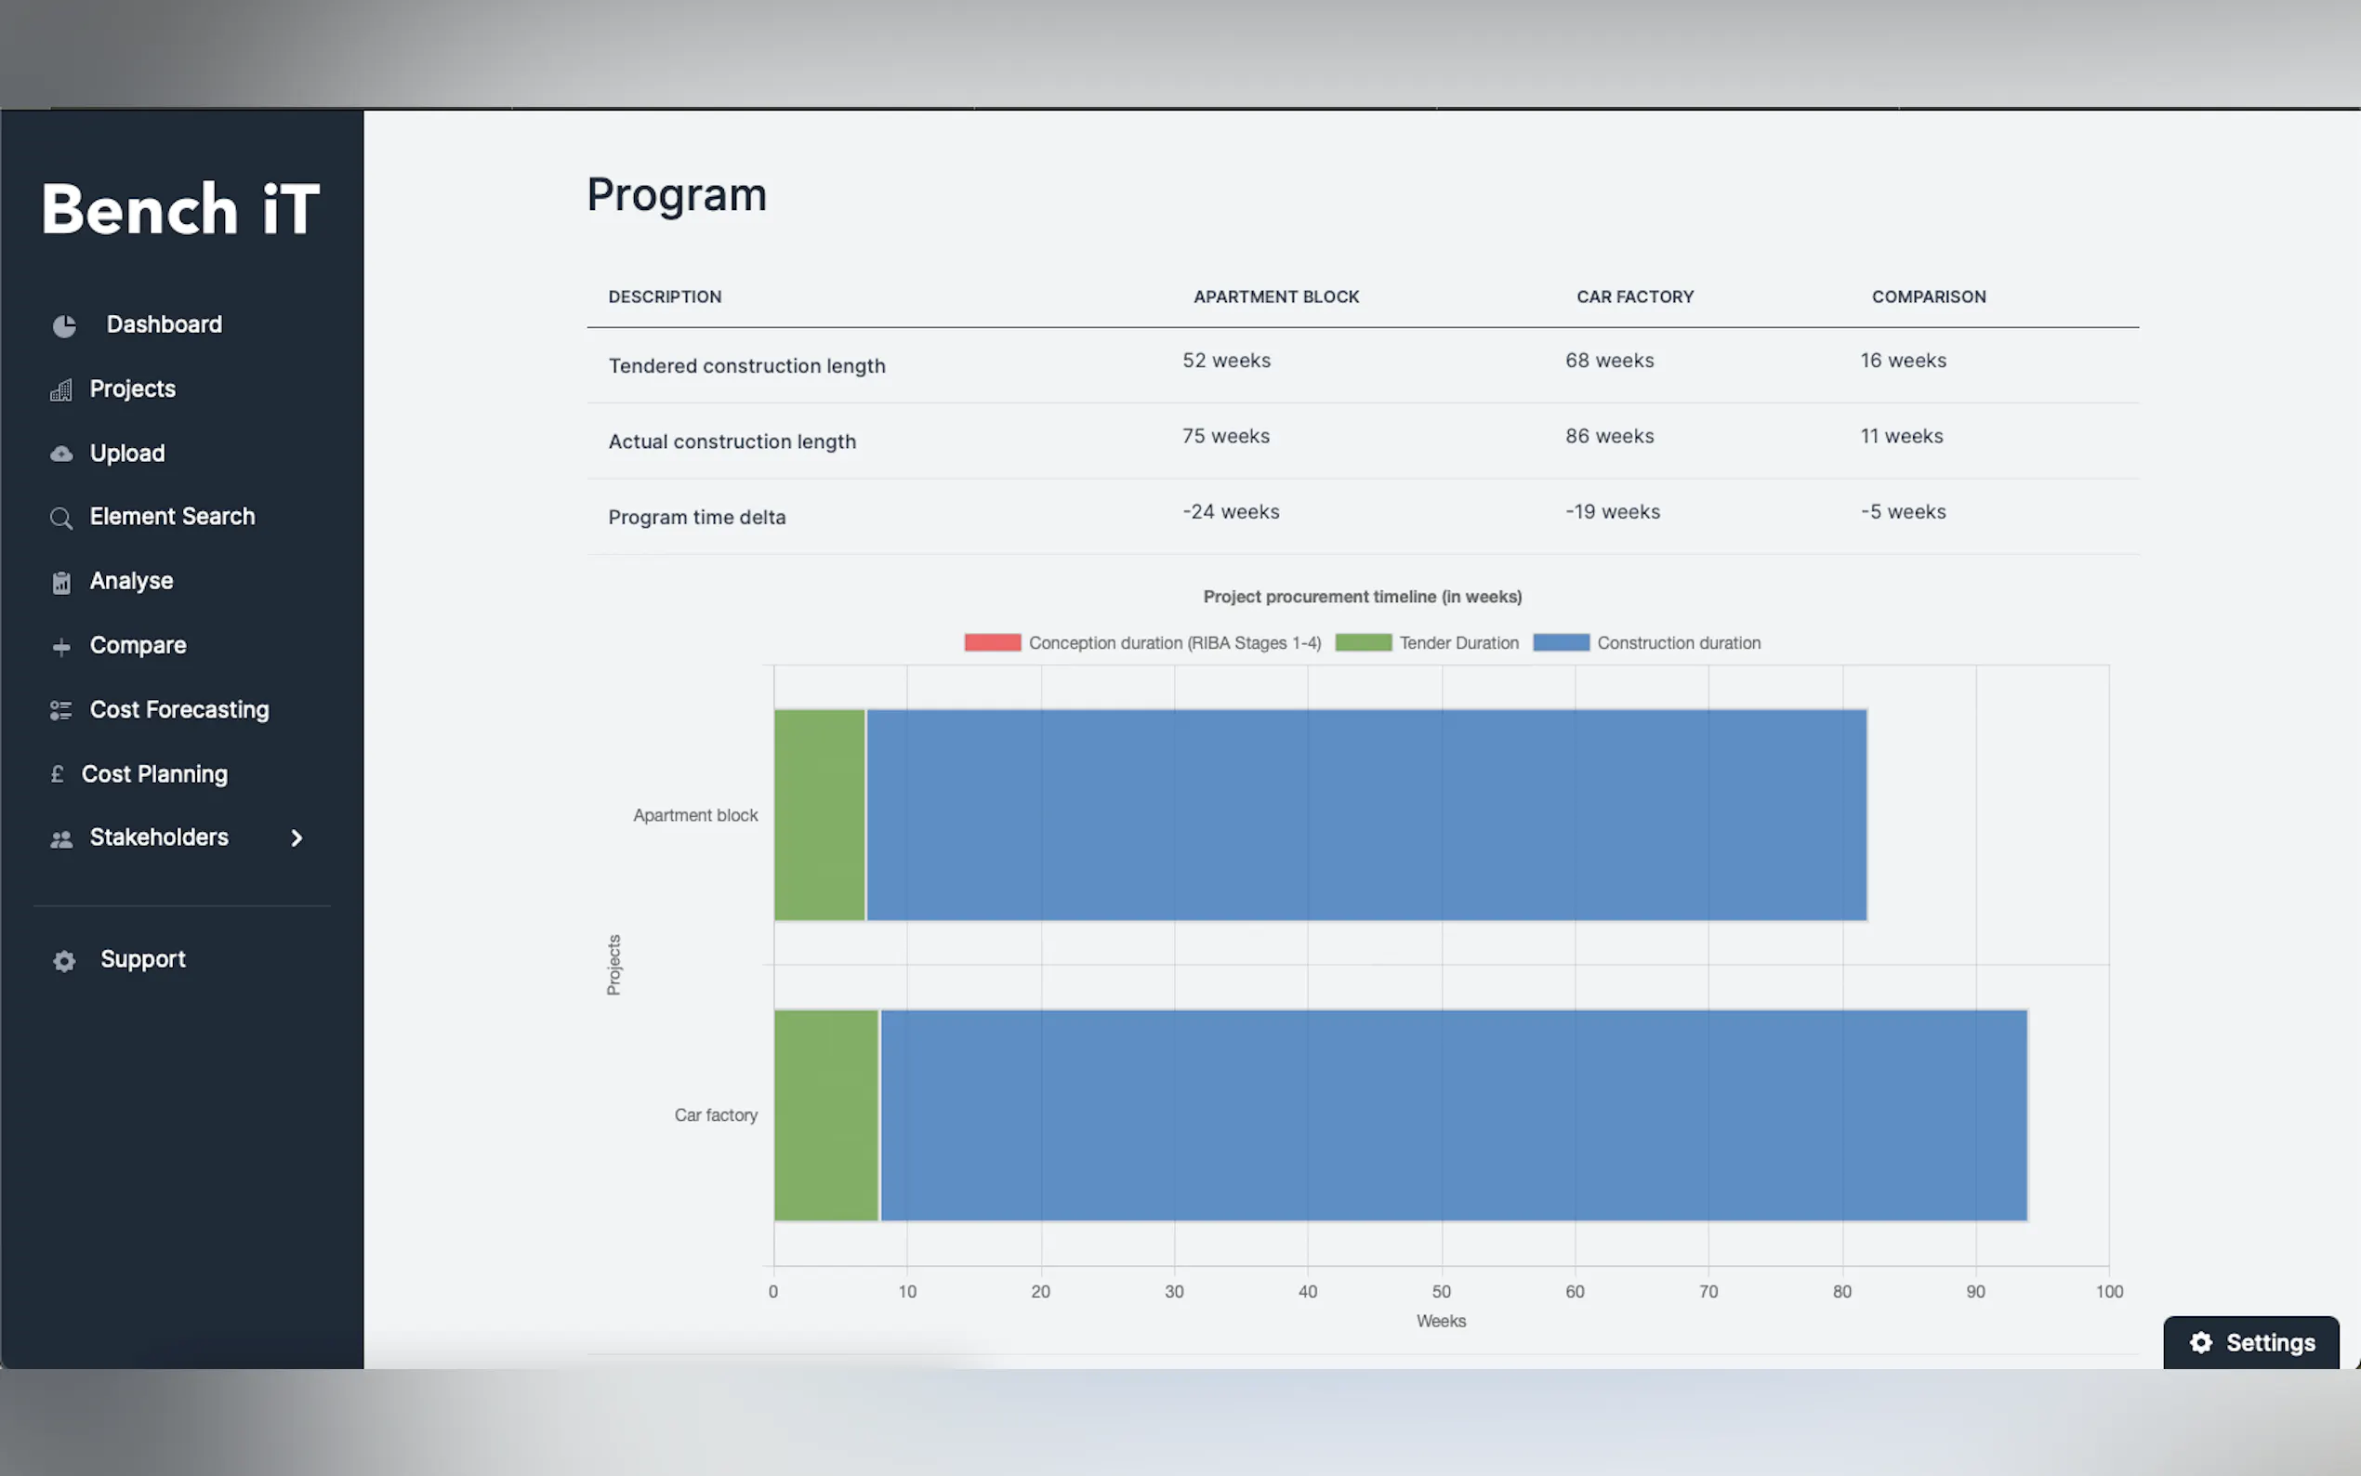
Task: Click the Compare plus icon
Action: [60, 647]
